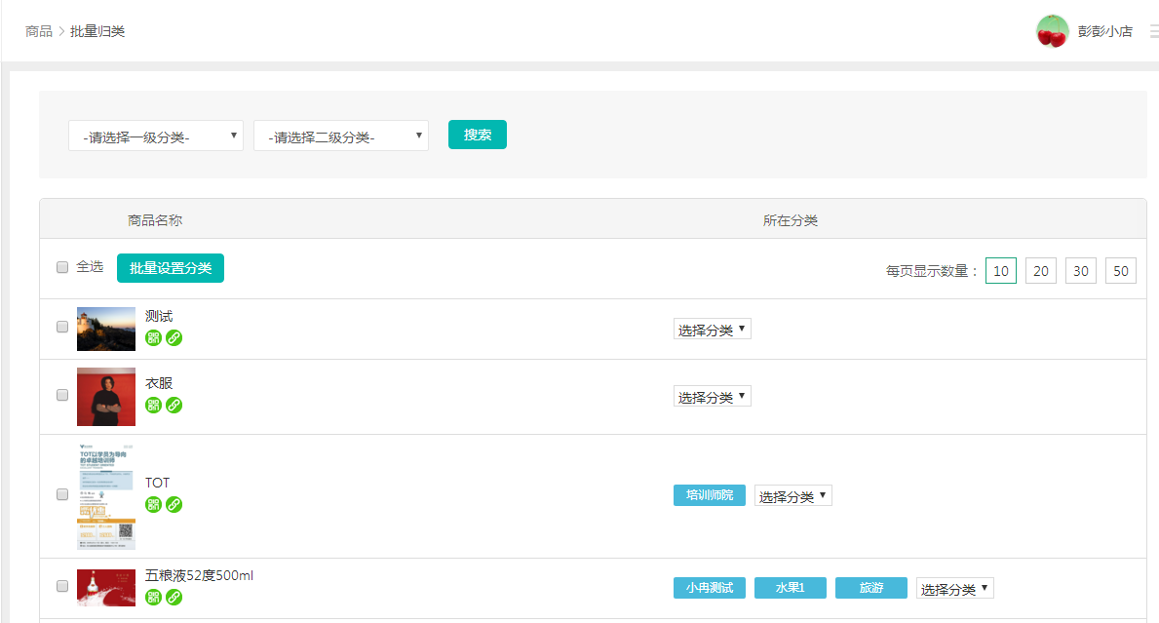
Task: Click the 批量设置分类 button
Action: coord(171,268)
